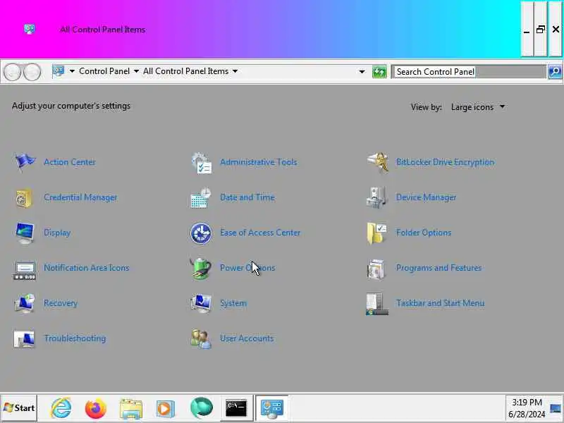Open the User Accounts people icon
The height and width of the screenshot is (423, 564).
click(201, 338)
